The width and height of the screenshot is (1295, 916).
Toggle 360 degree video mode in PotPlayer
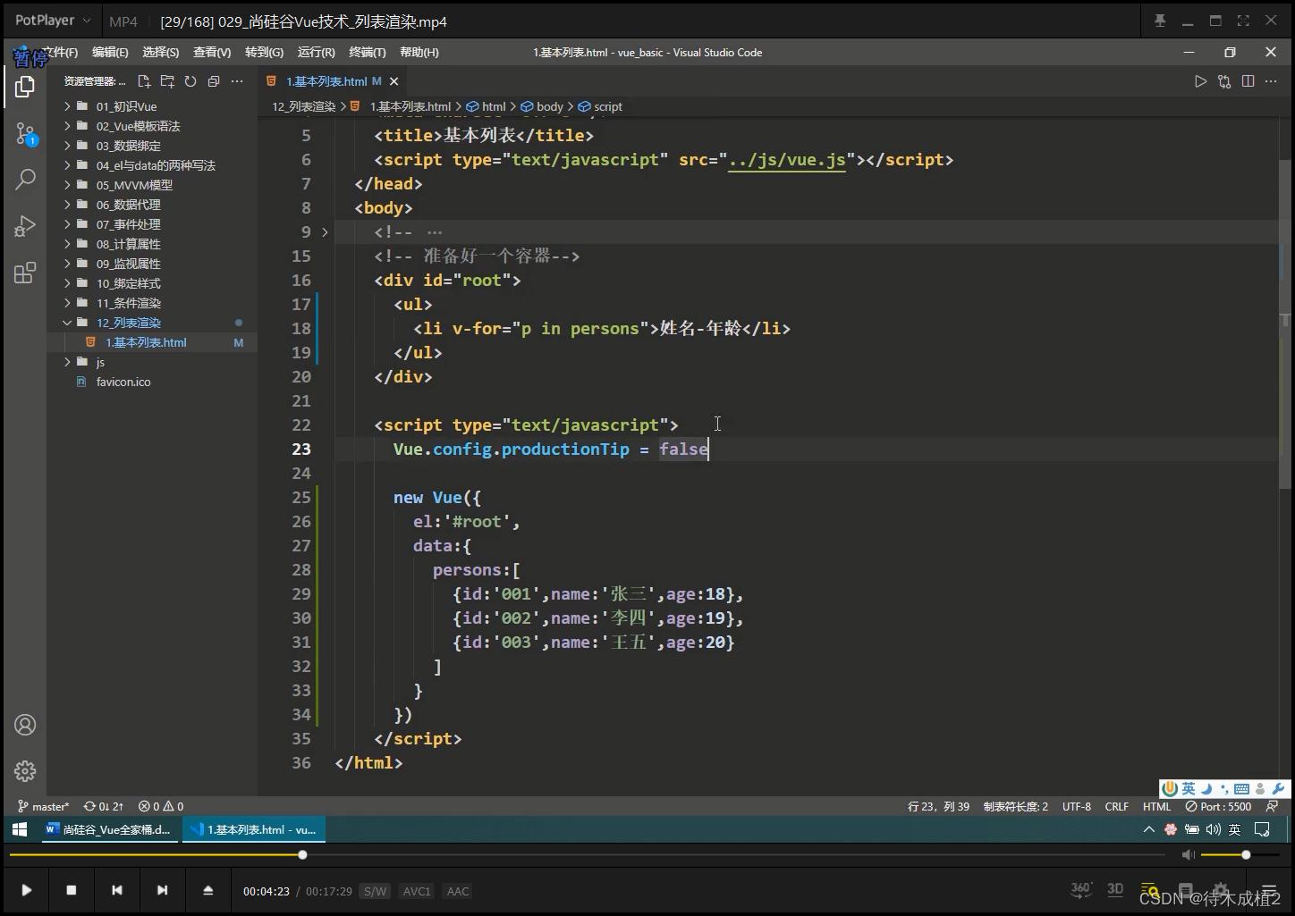click(x=1081, y=889)
